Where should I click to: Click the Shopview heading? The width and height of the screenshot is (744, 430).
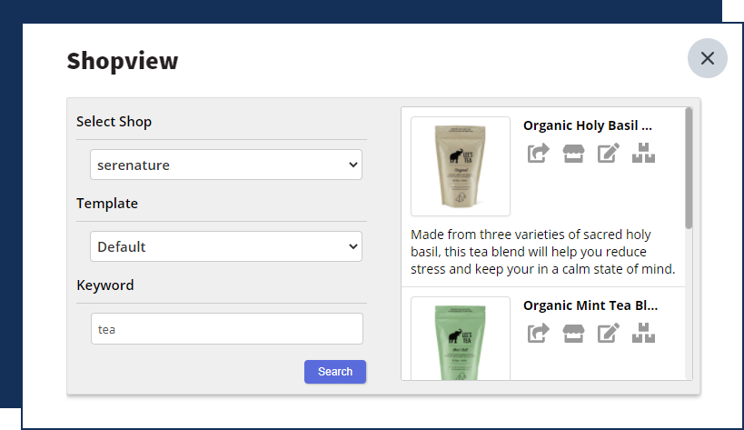pyautogui.click(x=123, y=61)
